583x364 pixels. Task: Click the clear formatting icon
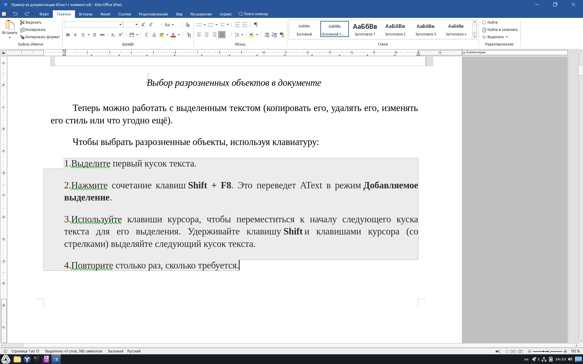(x=188, y=25)
